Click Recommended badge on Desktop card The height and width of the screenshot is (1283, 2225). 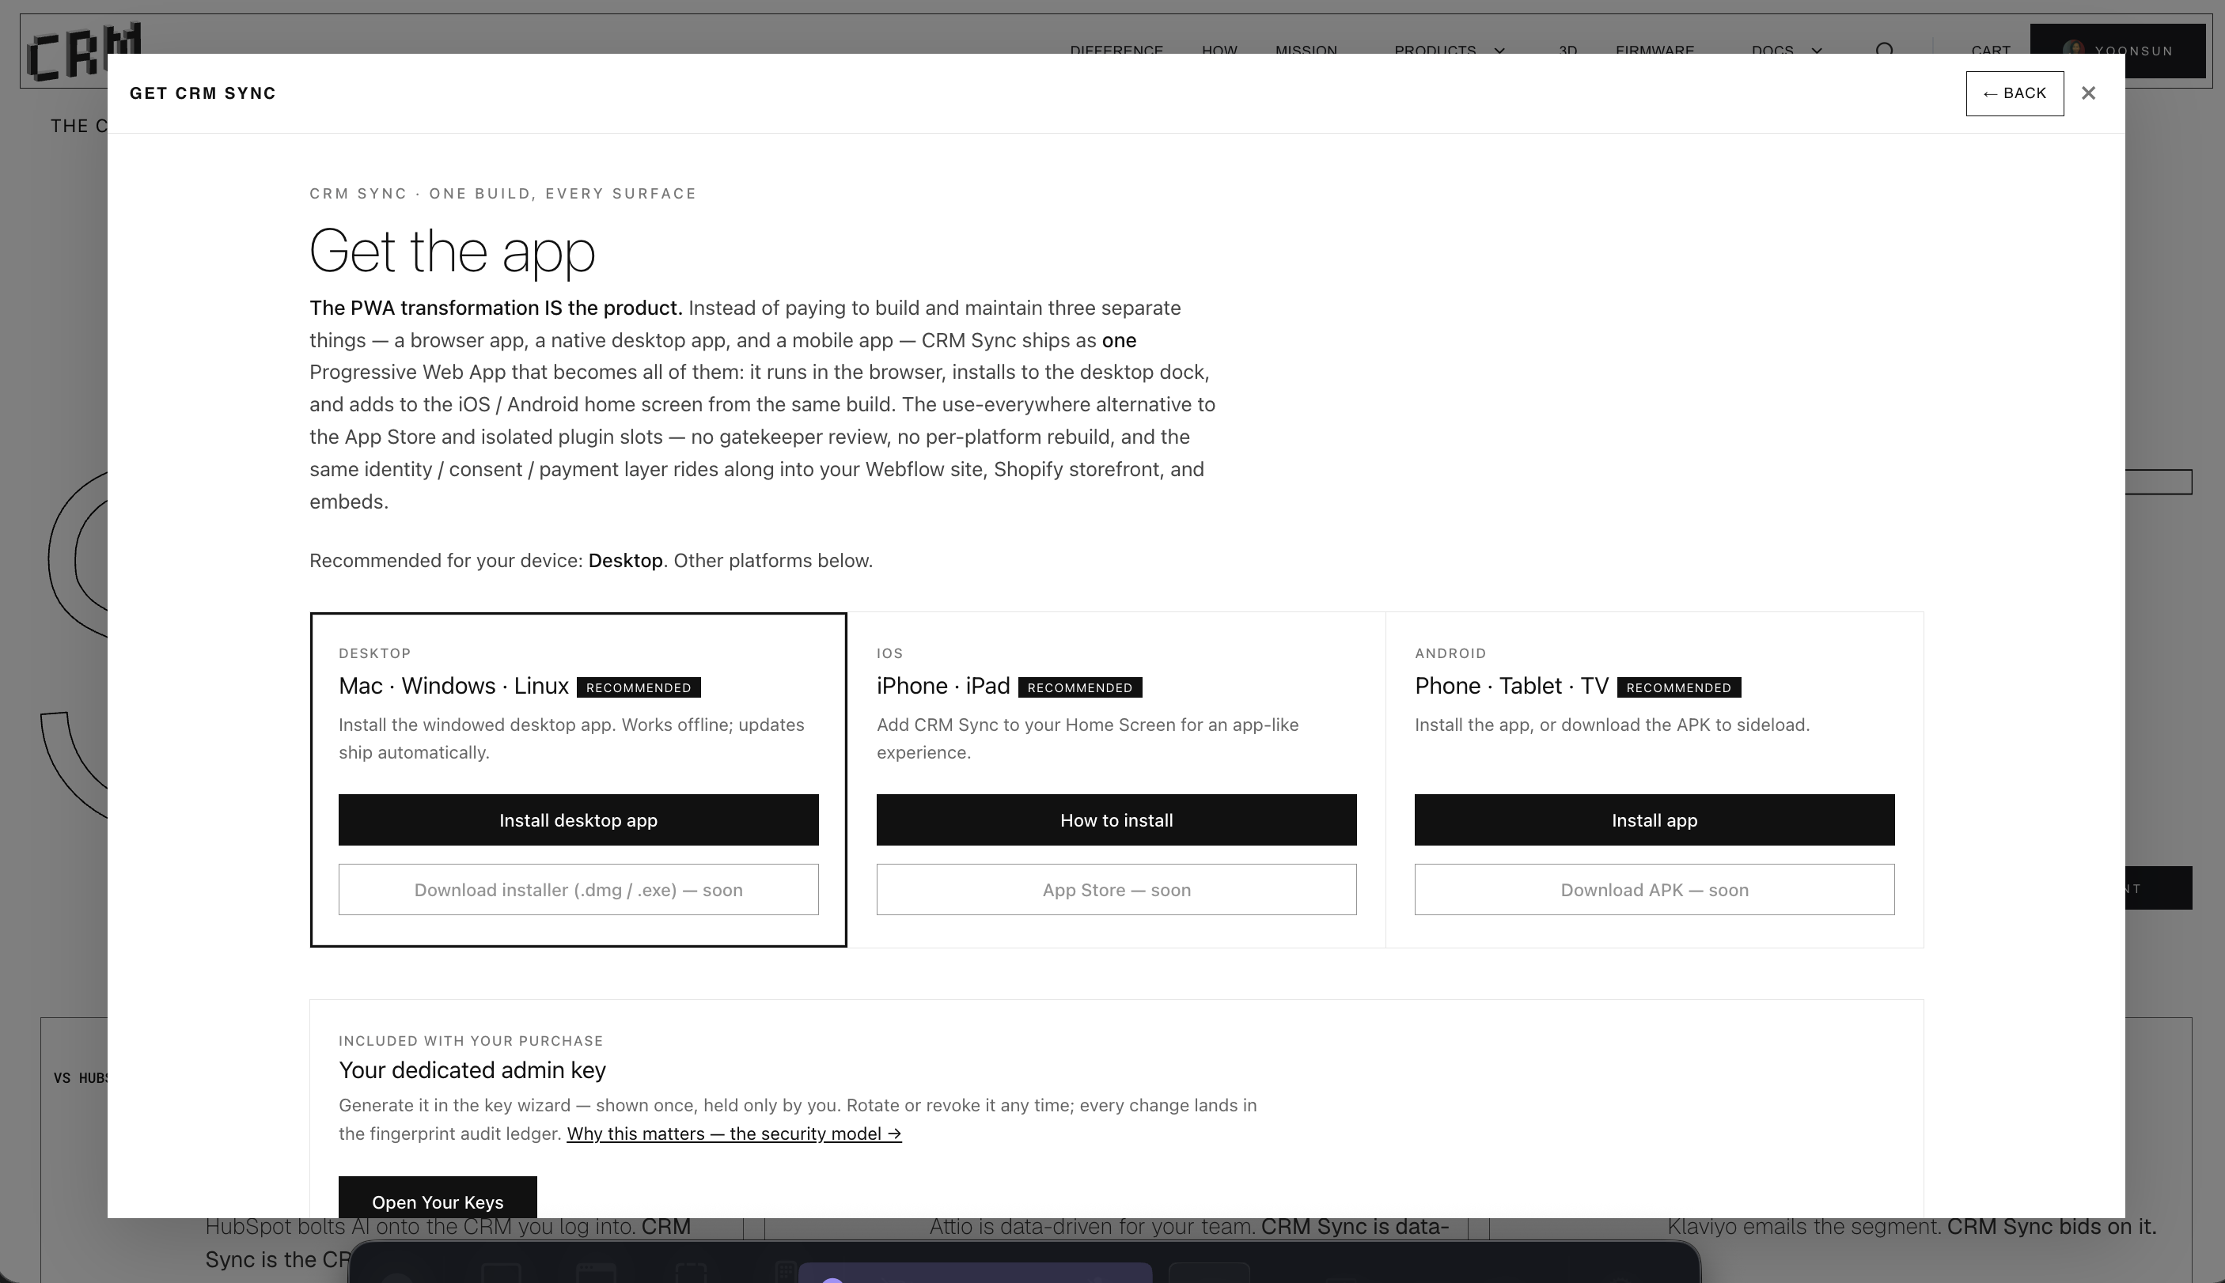pyautogui.click(x=639, y=687)
